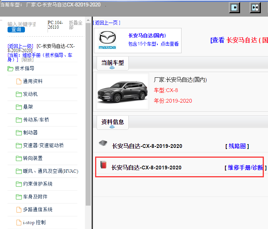Click the orange page icon next to 通用资料
The height and width of the screenshot is (229, 268).
coord(19,81)
